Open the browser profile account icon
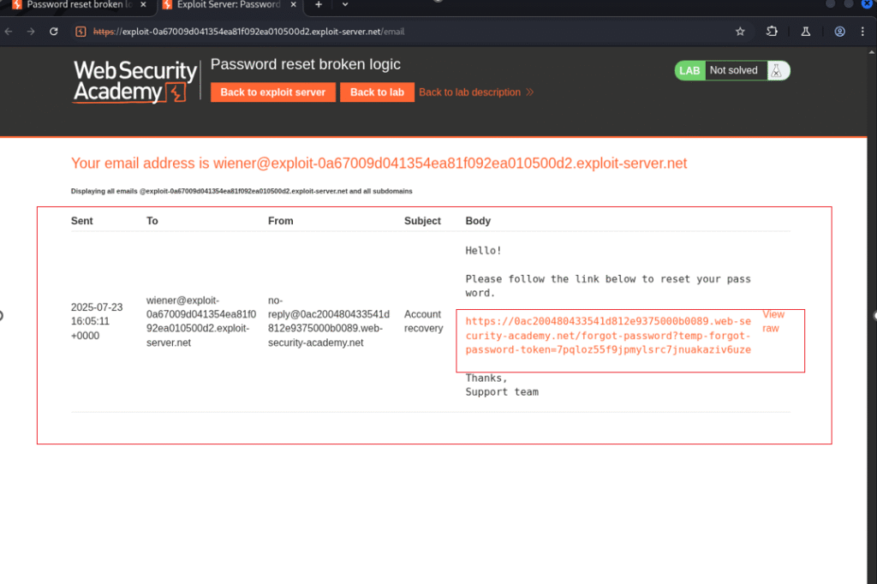Screen dimensions: 877x584 click(x=839, y=32)
